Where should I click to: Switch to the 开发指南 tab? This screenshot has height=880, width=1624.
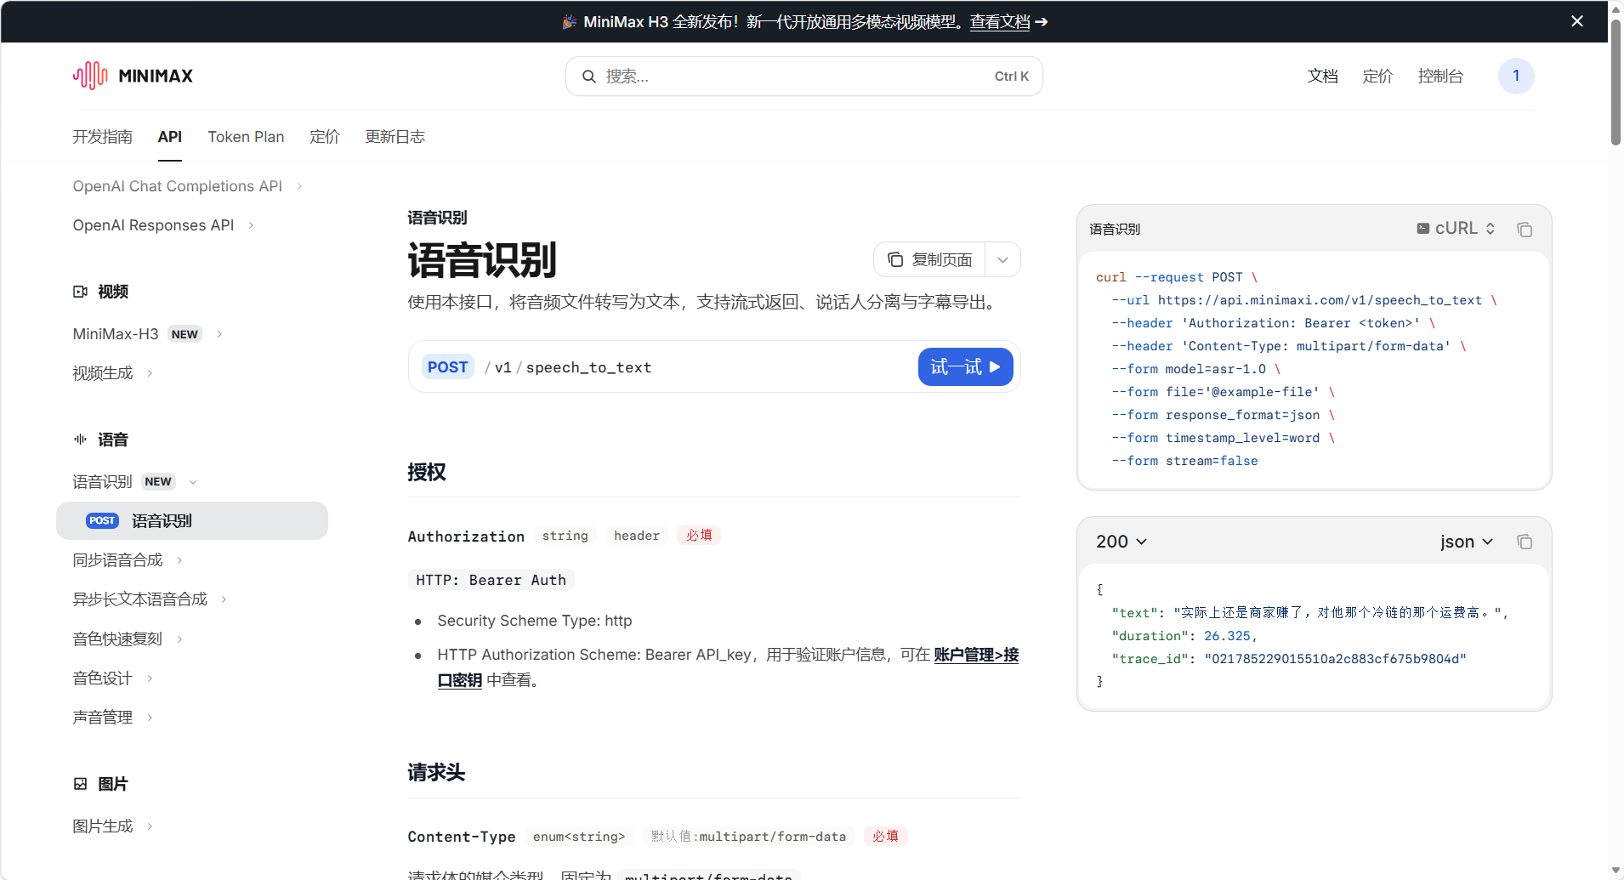[103, 137]
